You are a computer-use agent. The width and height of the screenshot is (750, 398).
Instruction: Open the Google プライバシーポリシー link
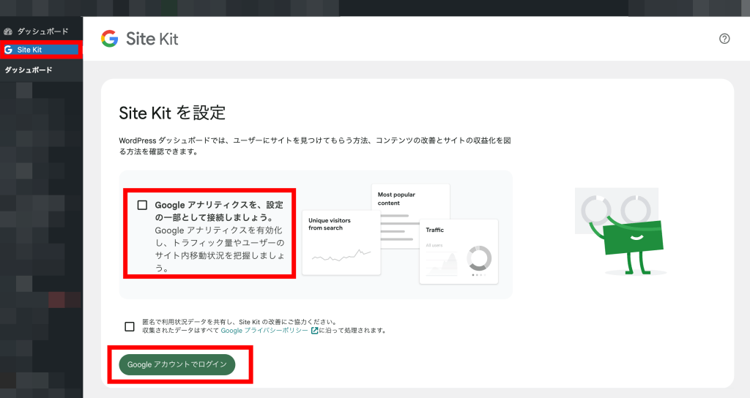(x=264, y=330)
